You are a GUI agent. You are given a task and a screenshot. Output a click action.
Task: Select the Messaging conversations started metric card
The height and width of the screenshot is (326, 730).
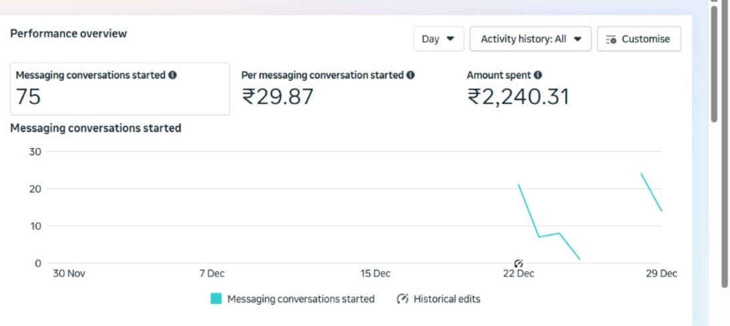119,89
